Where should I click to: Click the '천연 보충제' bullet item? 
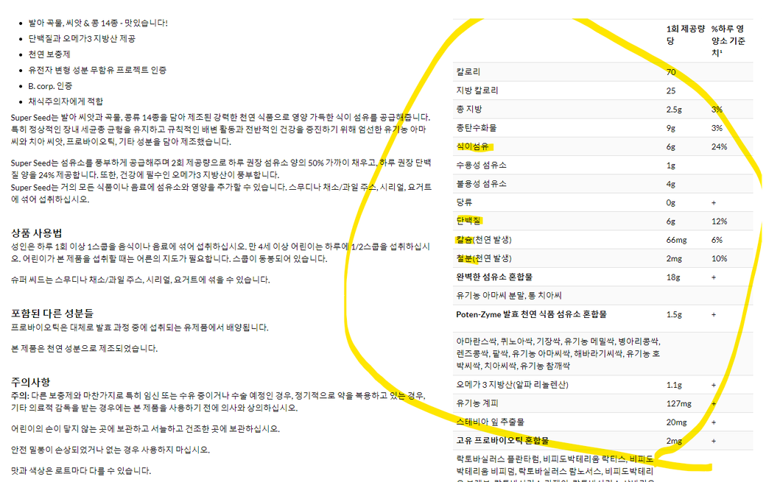click(49, 54)
